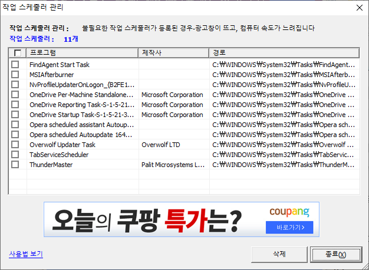Select OneDrive Reporting Task-S-1-5-21... name

point(82,105)
